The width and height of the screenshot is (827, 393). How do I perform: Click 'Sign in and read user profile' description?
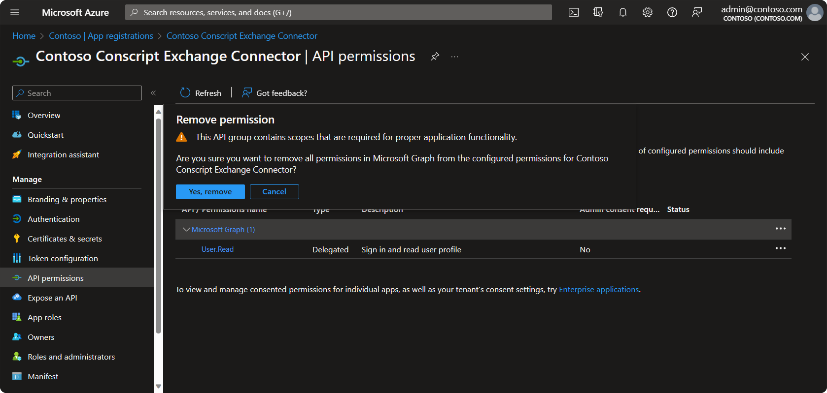(412, 250)
